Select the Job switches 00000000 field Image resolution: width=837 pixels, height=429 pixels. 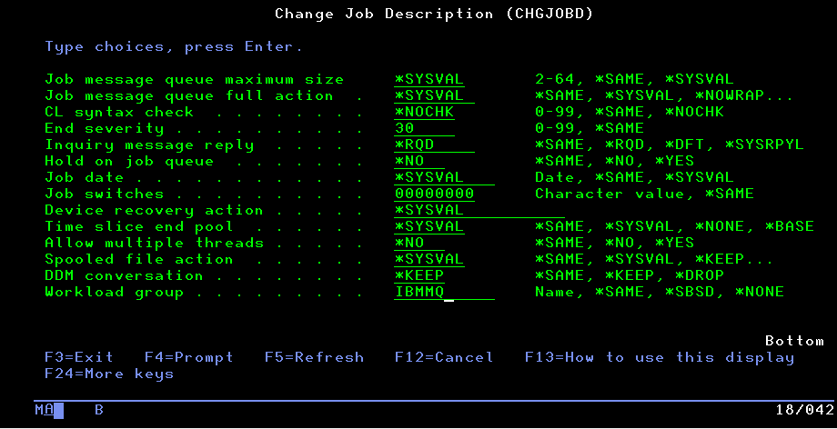tap(434, 194)
